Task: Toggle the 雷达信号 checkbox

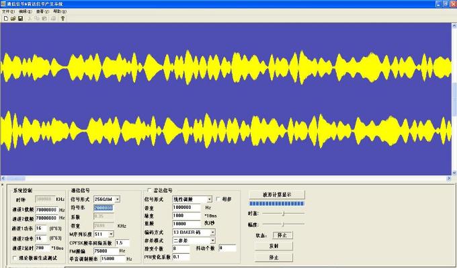Action: [149, 190]
